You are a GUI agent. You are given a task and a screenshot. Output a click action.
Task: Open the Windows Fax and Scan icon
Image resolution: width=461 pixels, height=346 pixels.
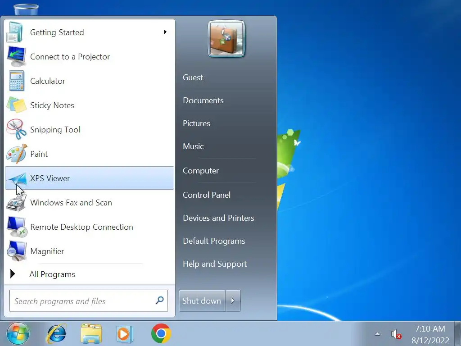(16, 203)
